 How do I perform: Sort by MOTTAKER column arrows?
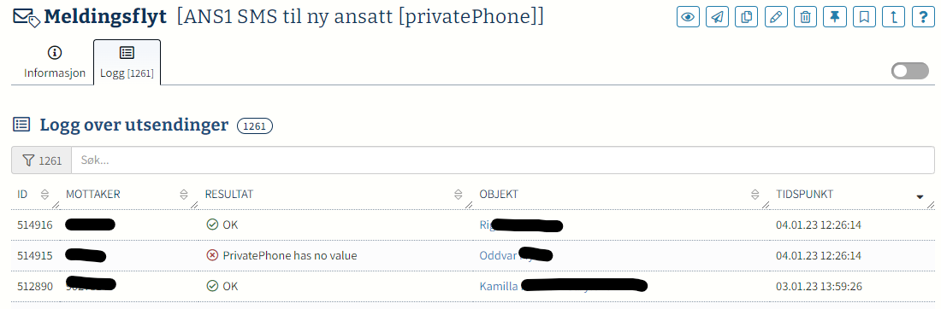tap(184, 194)
